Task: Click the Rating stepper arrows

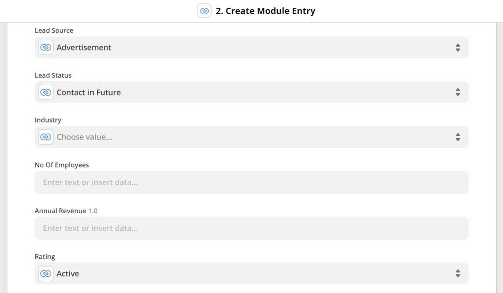Action: click(458, 273)
